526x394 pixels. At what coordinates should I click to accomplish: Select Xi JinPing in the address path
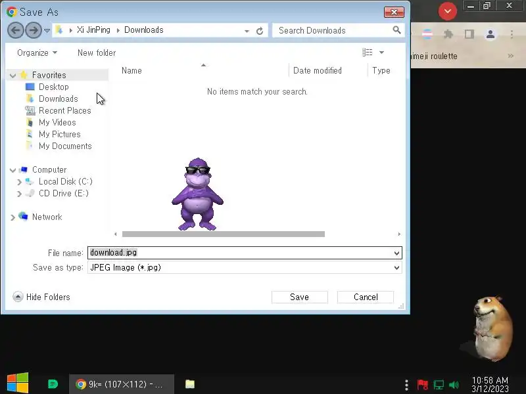tap(93, 30)
